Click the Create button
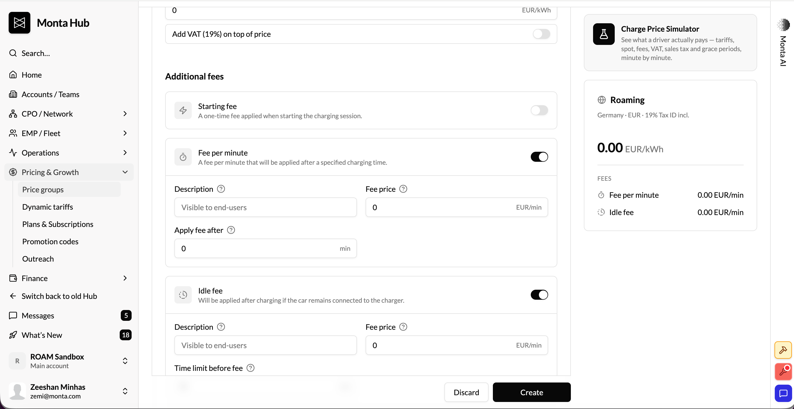Image resolution: width=794 pixels, height=409 pixels. (531, 392)
